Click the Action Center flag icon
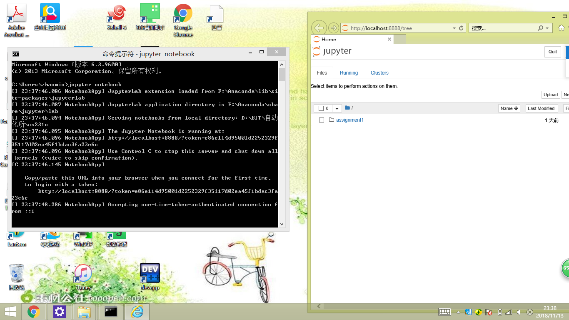The height and width of the screenshot is (320, 569). click(x=489, y=312)
